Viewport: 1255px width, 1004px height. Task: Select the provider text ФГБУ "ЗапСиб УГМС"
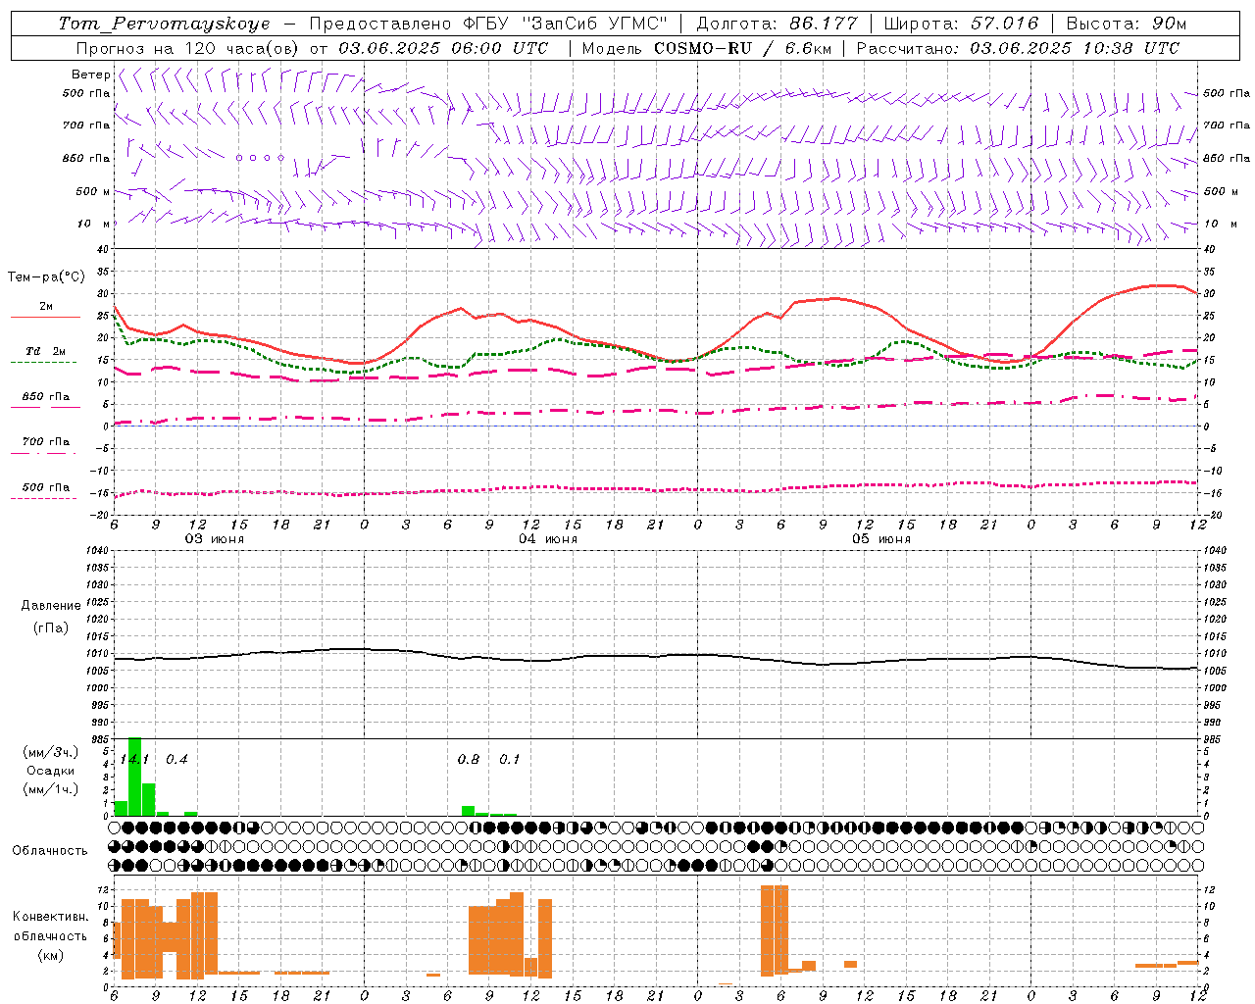[565, 24]
